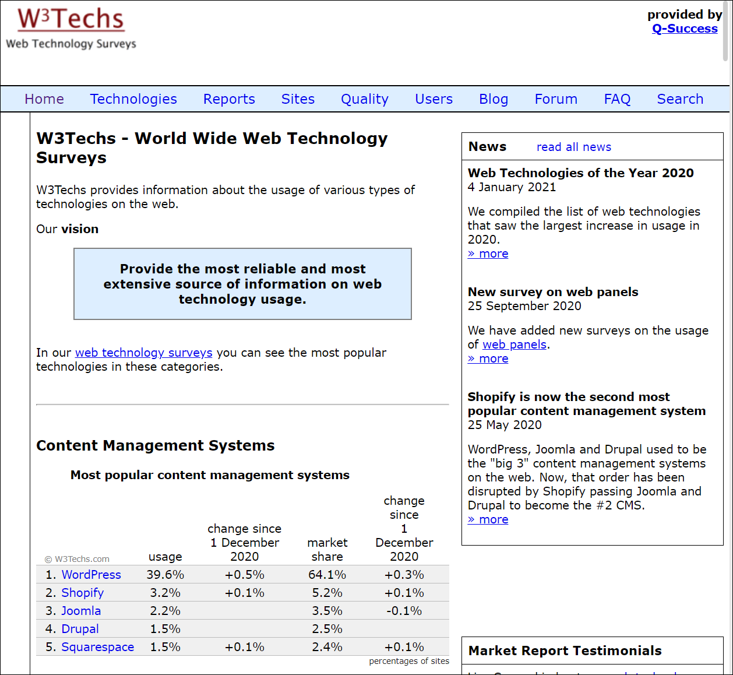The height and width of the screenshot is (675, 733).
Task: Open the Drupal CMS link
Action: 80,629
